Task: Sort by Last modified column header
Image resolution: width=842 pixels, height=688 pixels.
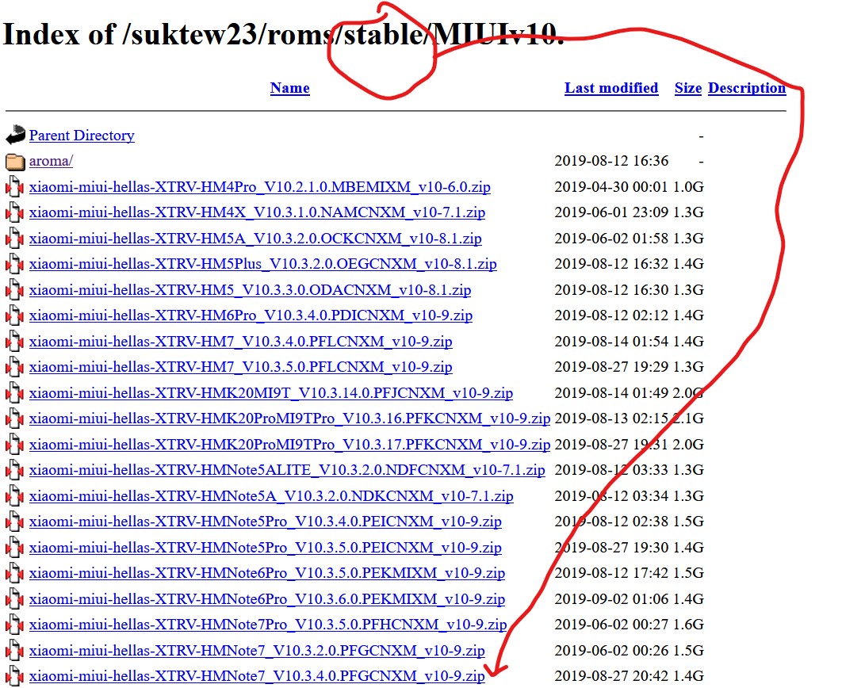Action: coord(611,88)
